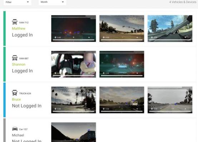The image size is (198, 142).
Task: Play Bruce's highway with white van video
Action: (x=104, y=109)
